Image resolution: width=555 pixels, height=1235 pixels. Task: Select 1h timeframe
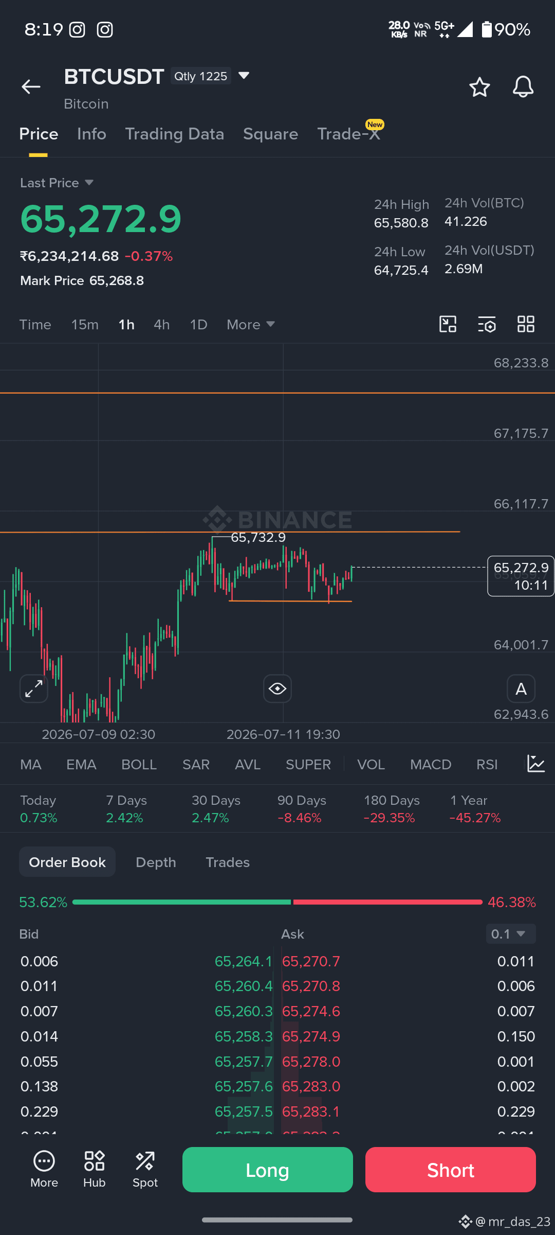pos(126,325)
